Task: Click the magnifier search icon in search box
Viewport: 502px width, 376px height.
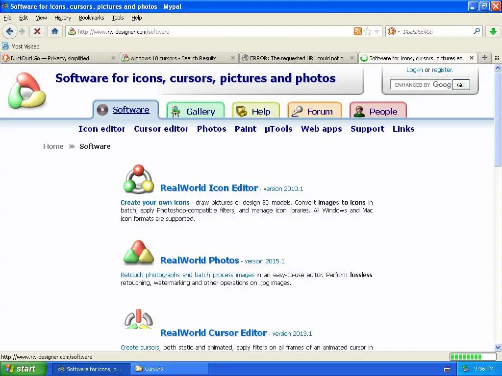Action: 477,31
